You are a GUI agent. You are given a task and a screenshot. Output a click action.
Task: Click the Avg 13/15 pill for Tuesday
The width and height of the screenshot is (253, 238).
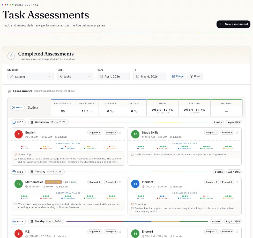[234, 172]
